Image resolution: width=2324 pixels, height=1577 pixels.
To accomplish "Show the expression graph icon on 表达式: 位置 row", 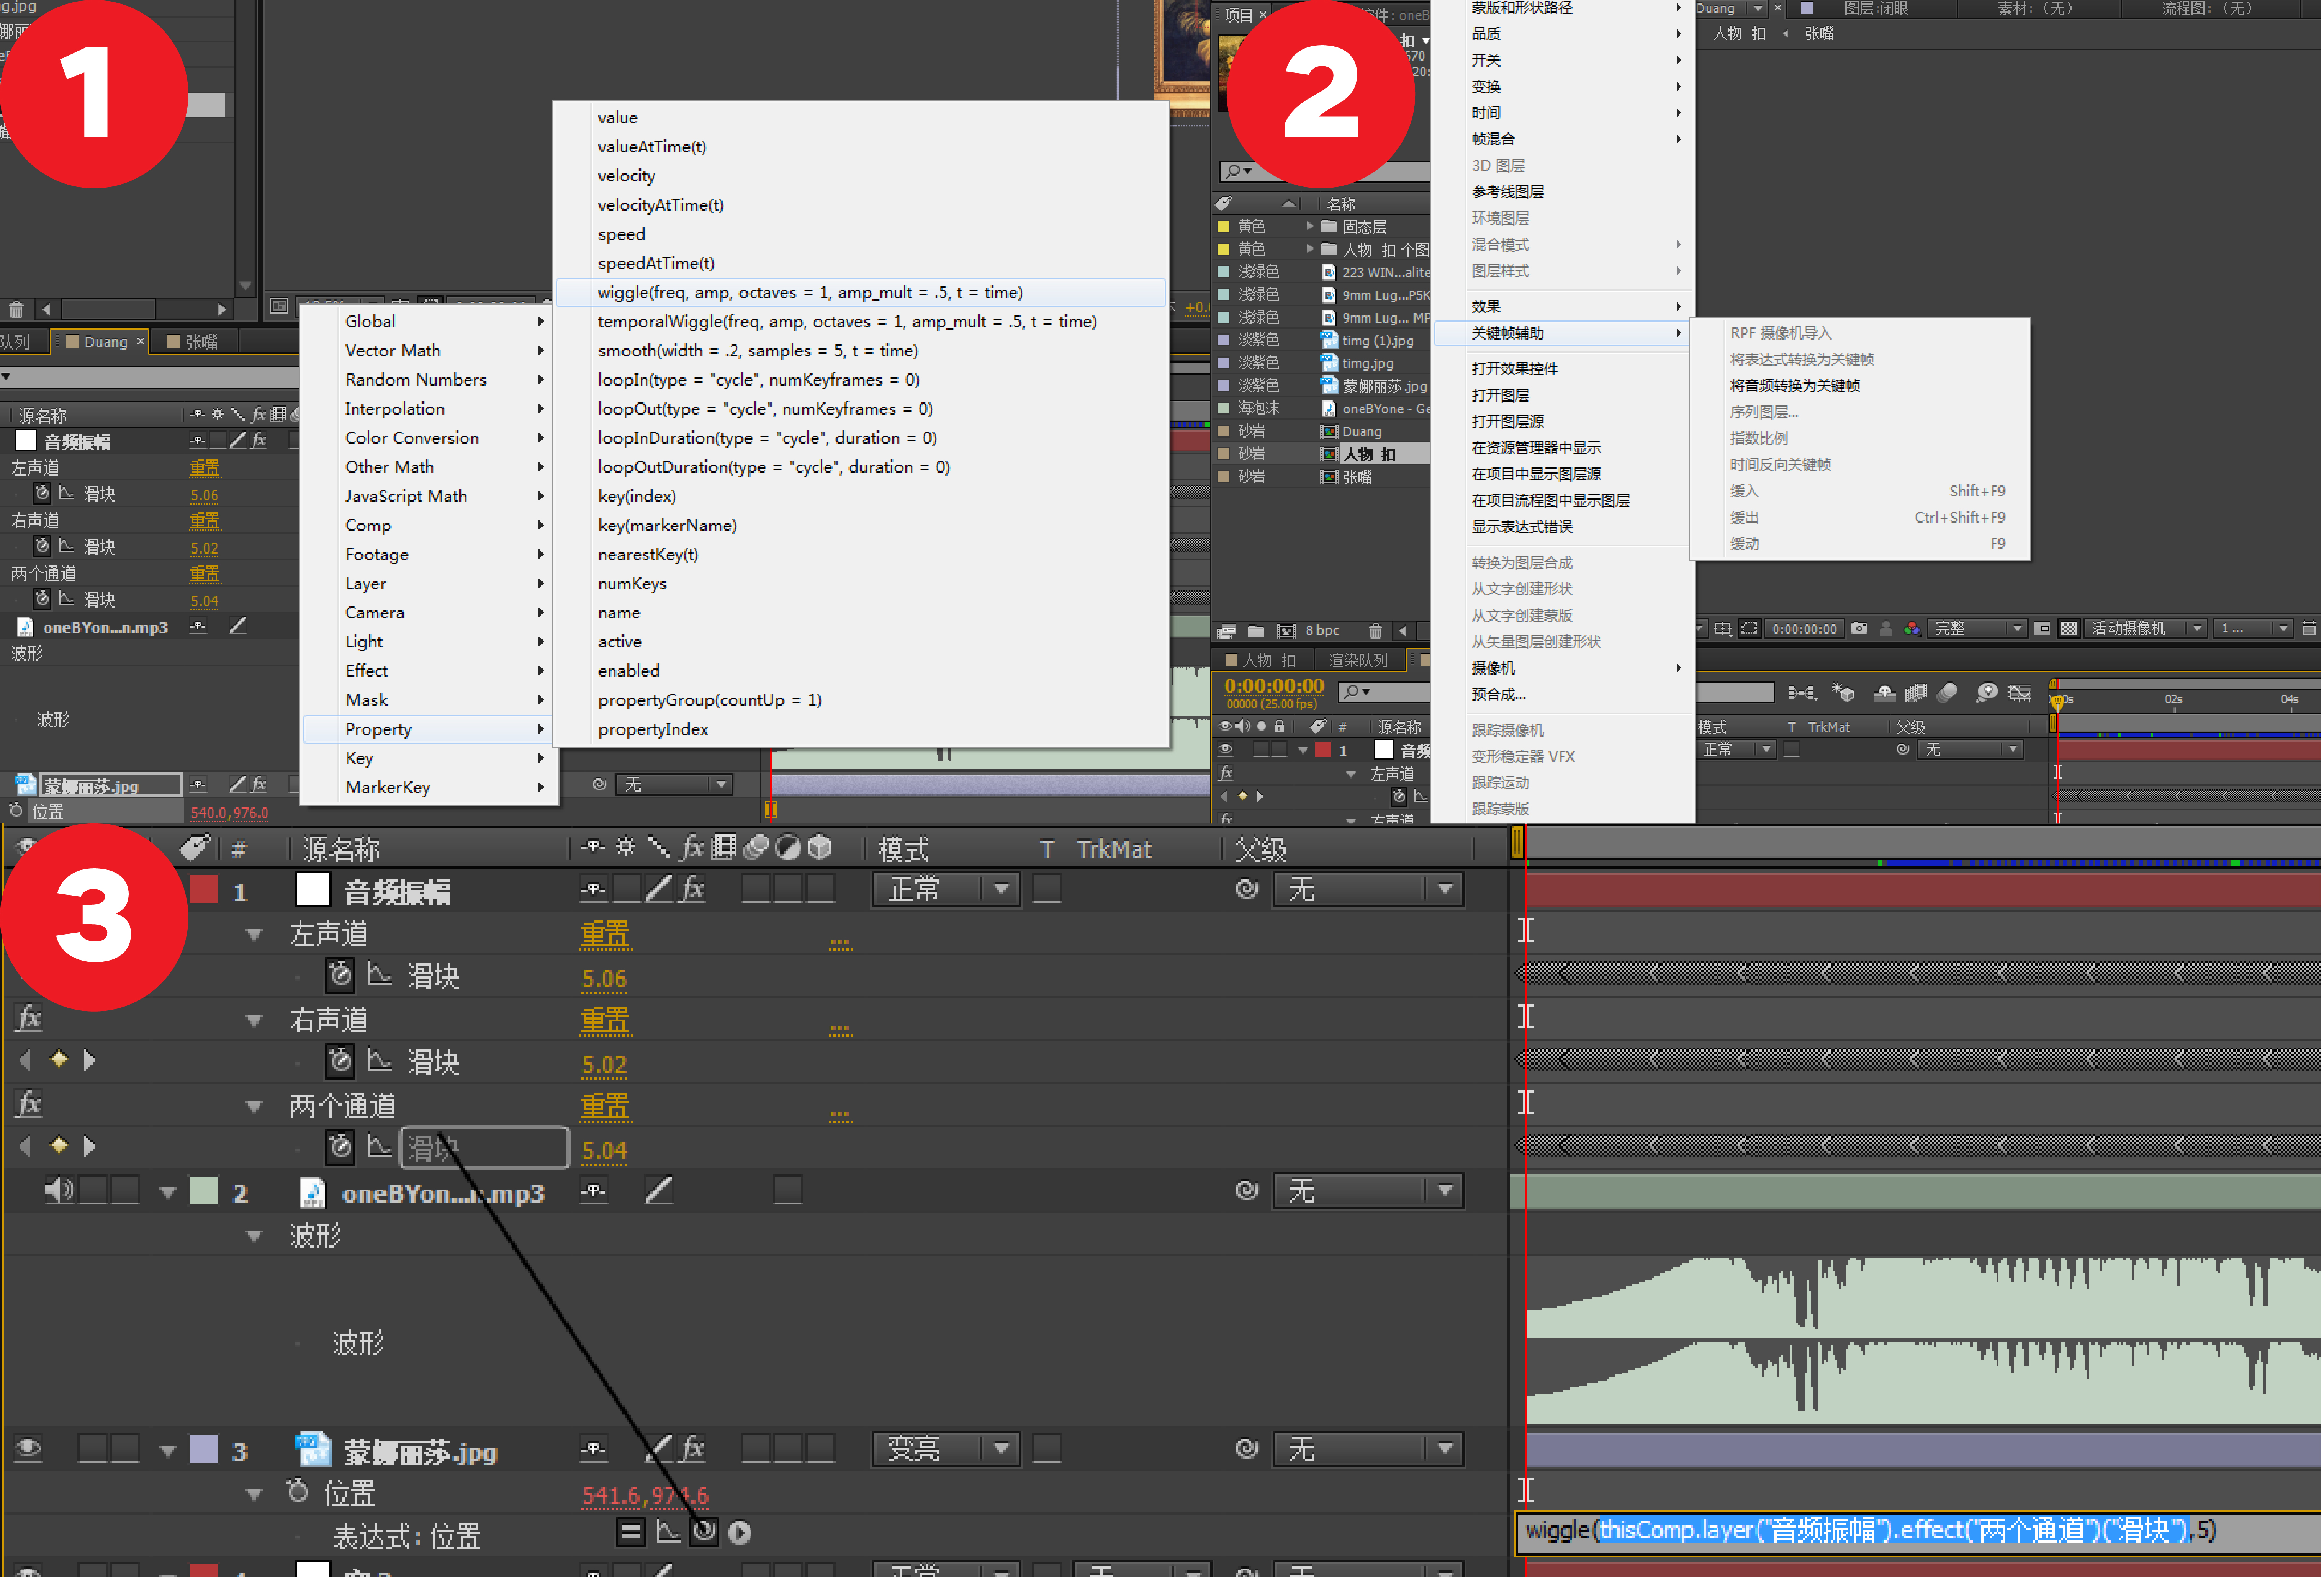I will [x=668, y=1531].
